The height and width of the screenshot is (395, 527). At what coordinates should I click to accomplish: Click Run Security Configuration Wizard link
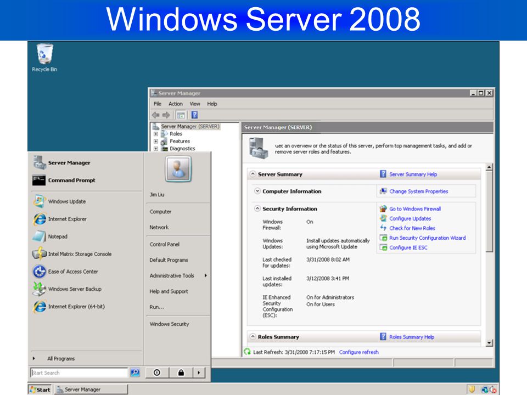[428, 238]
